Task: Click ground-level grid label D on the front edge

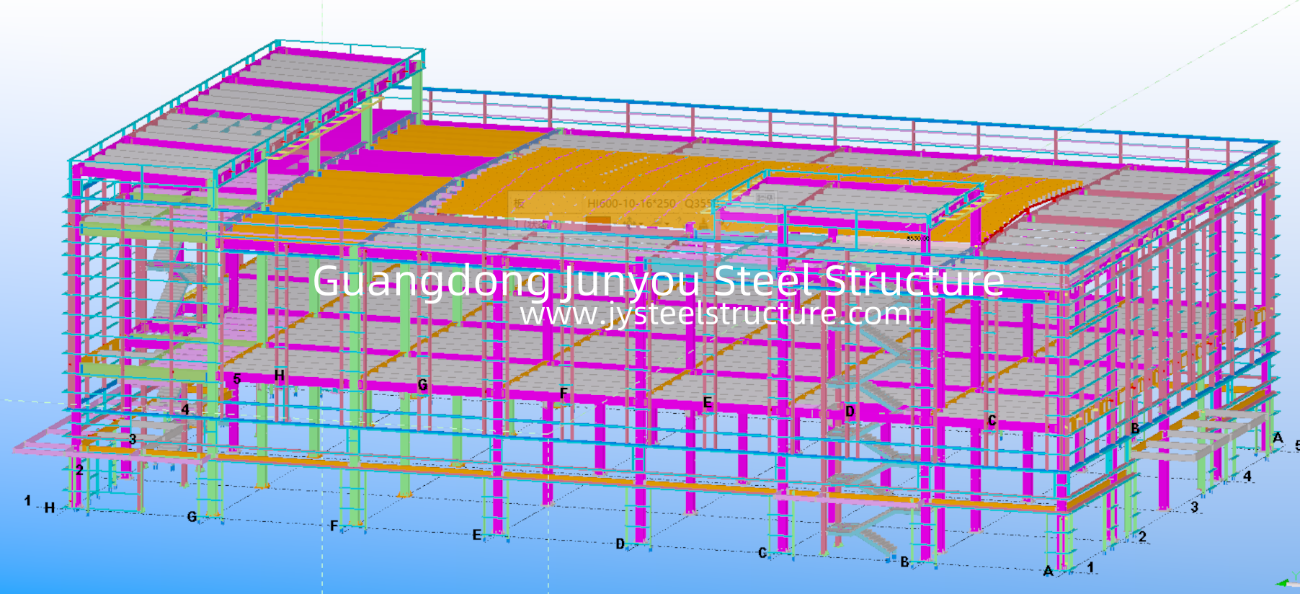Action: point(620,544)
